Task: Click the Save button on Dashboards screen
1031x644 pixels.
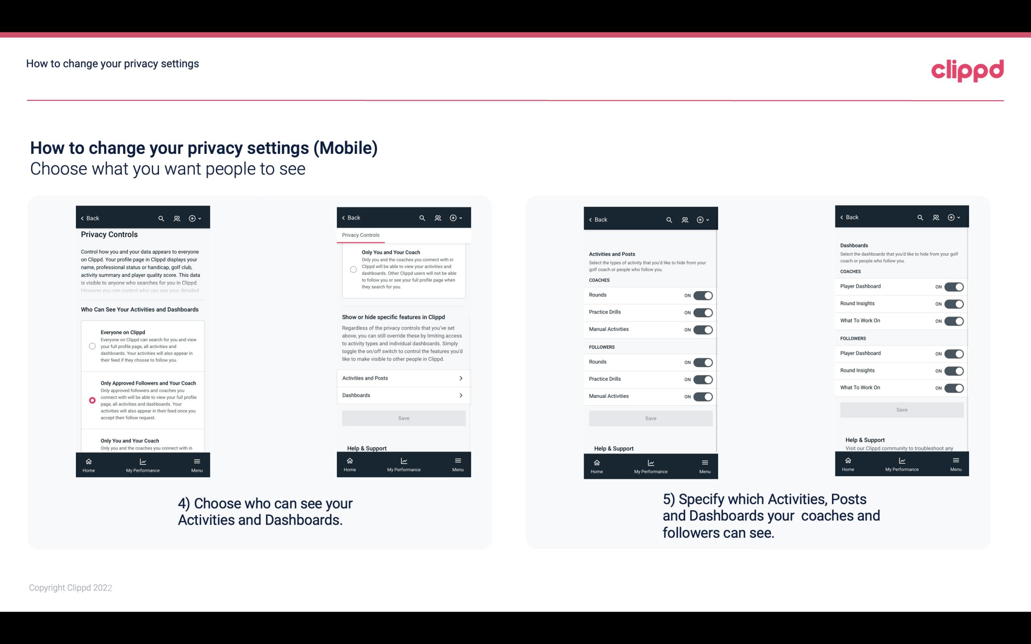Action: (902, 409)
